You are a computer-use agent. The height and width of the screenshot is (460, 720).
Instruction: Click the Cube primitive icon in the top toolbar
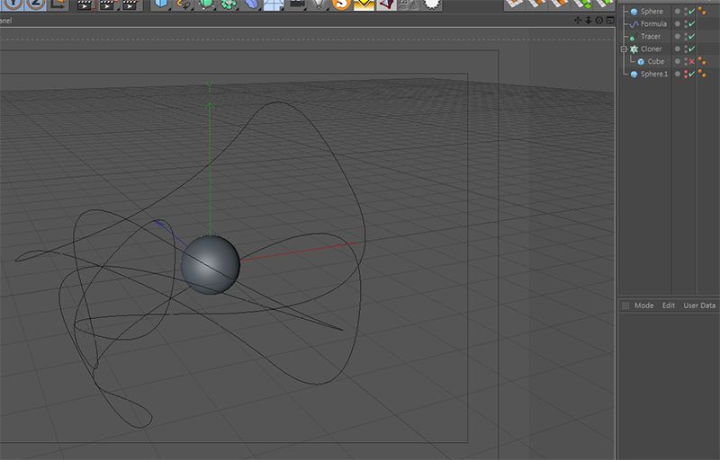(161, 4)
